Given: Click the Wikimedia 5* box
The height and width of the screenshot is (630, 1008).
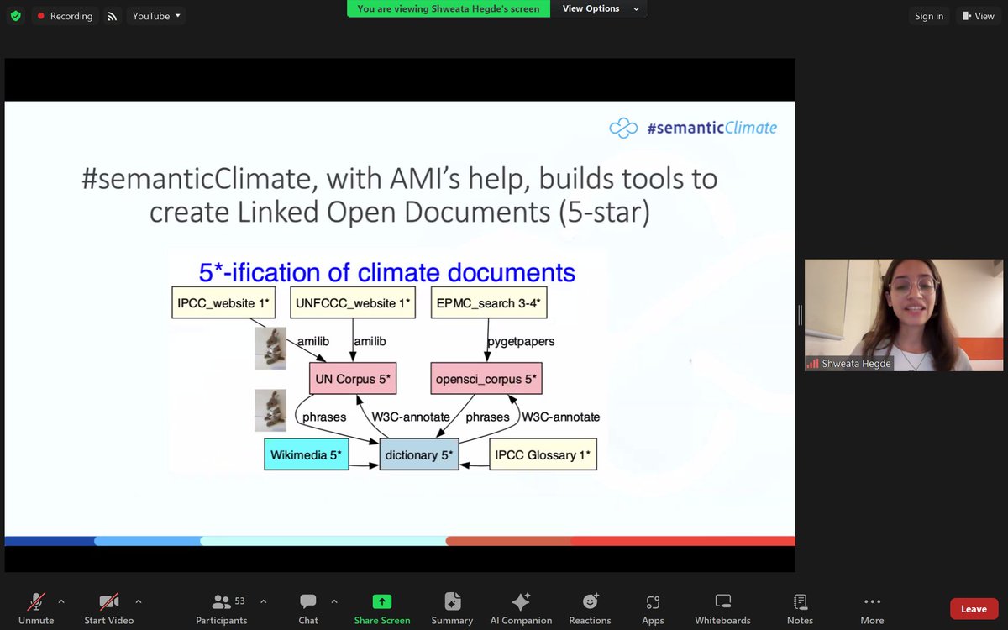Looking at the screenshot, I should click(305, 454).
